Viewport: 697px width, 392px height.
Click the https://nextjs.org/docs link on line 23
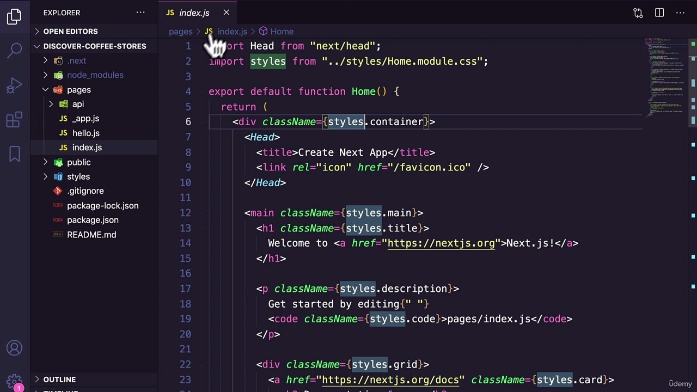[x=390, y=380]
